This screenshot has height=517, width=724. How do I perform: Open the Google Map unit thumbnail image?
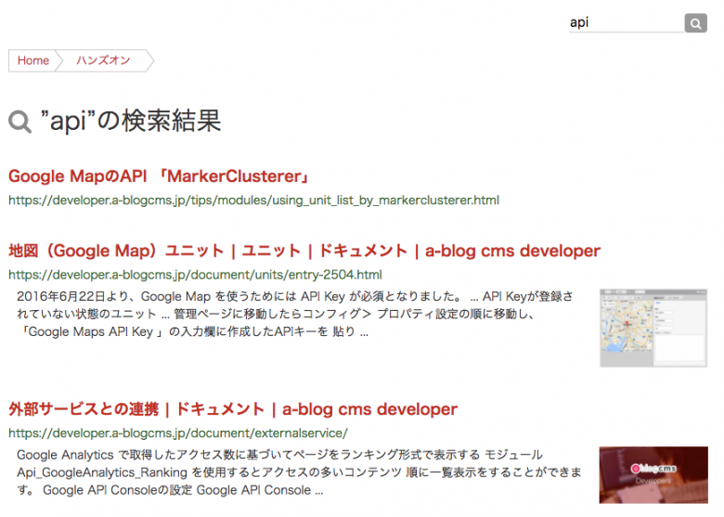(x=653, y=329)
